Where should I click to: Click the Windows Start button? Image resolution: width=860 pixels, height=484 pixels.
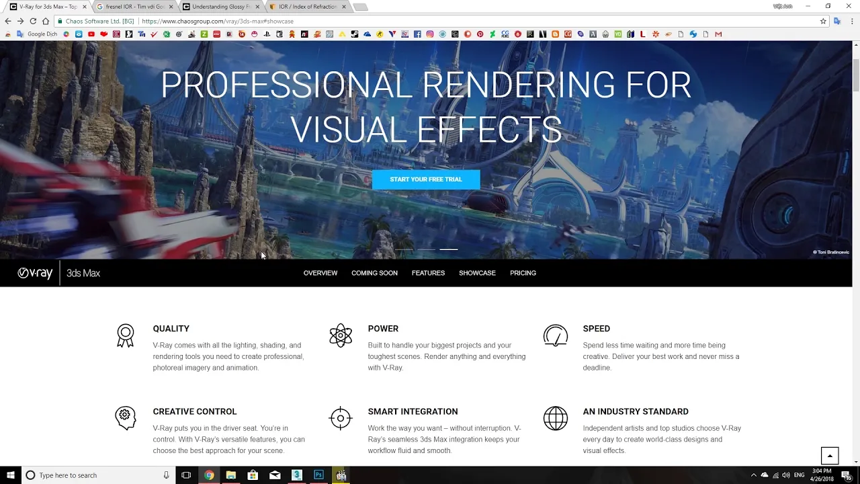coord(10,475)
